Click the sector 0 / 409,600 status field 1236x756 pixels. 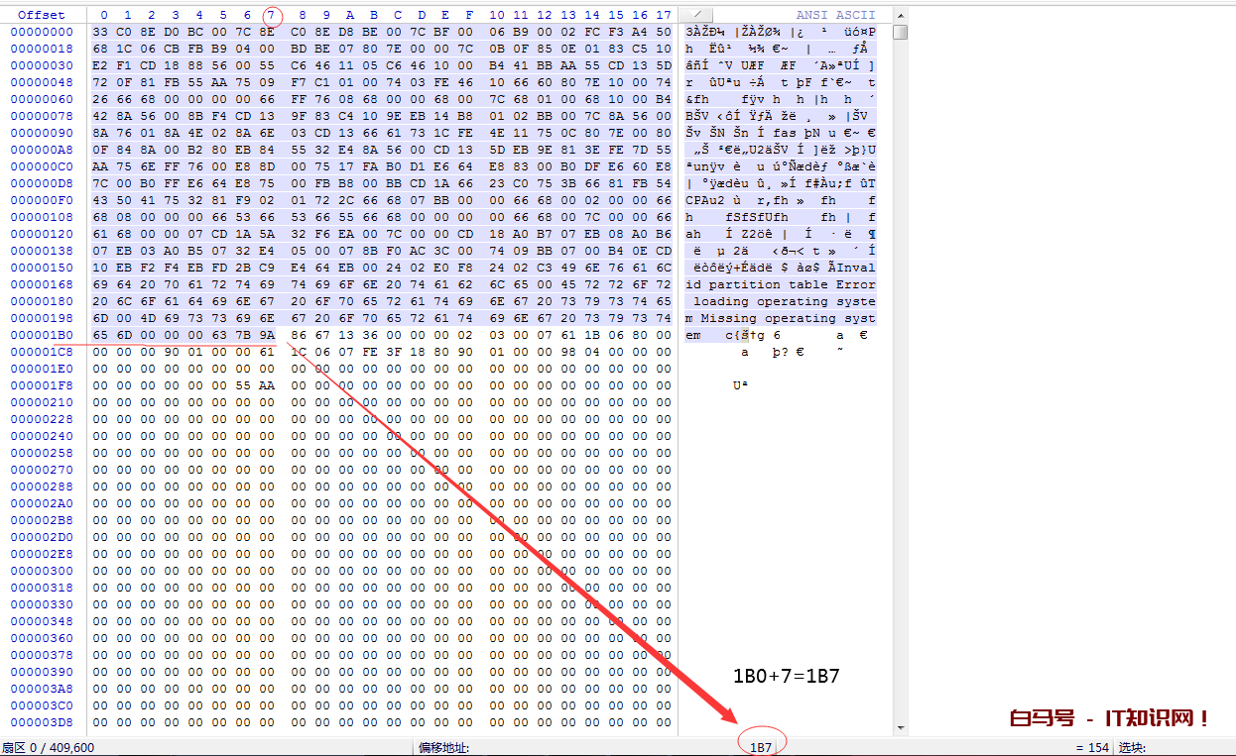48,747
